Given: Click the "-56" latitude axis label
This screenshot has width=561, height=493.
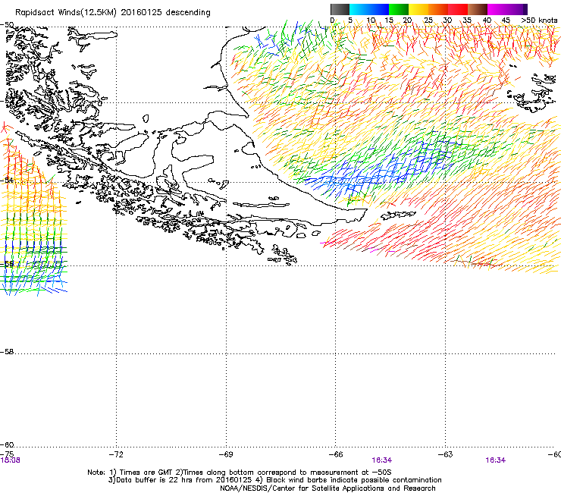Looking at the screenshot, I should [7, 264].
